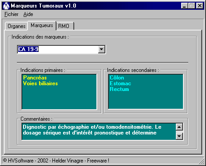Select Rectum in secondary indications
Screen dimensions: 206x166
(119, 89)
